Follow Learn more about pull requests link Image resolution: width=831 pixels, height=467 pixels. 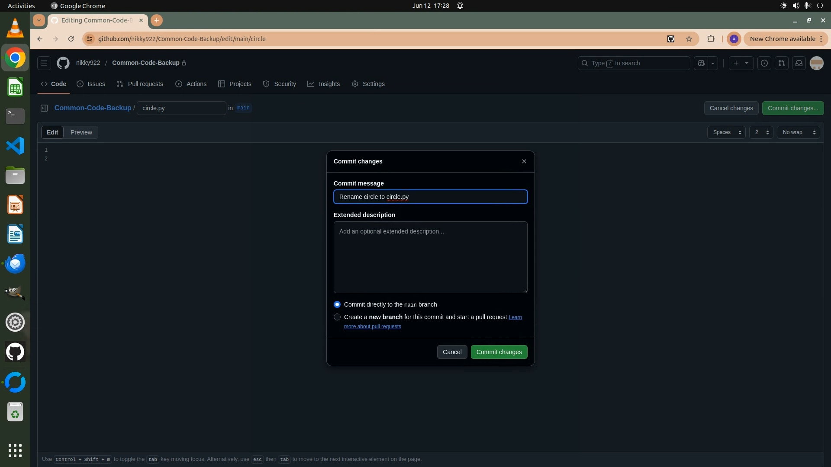[372, 326]
